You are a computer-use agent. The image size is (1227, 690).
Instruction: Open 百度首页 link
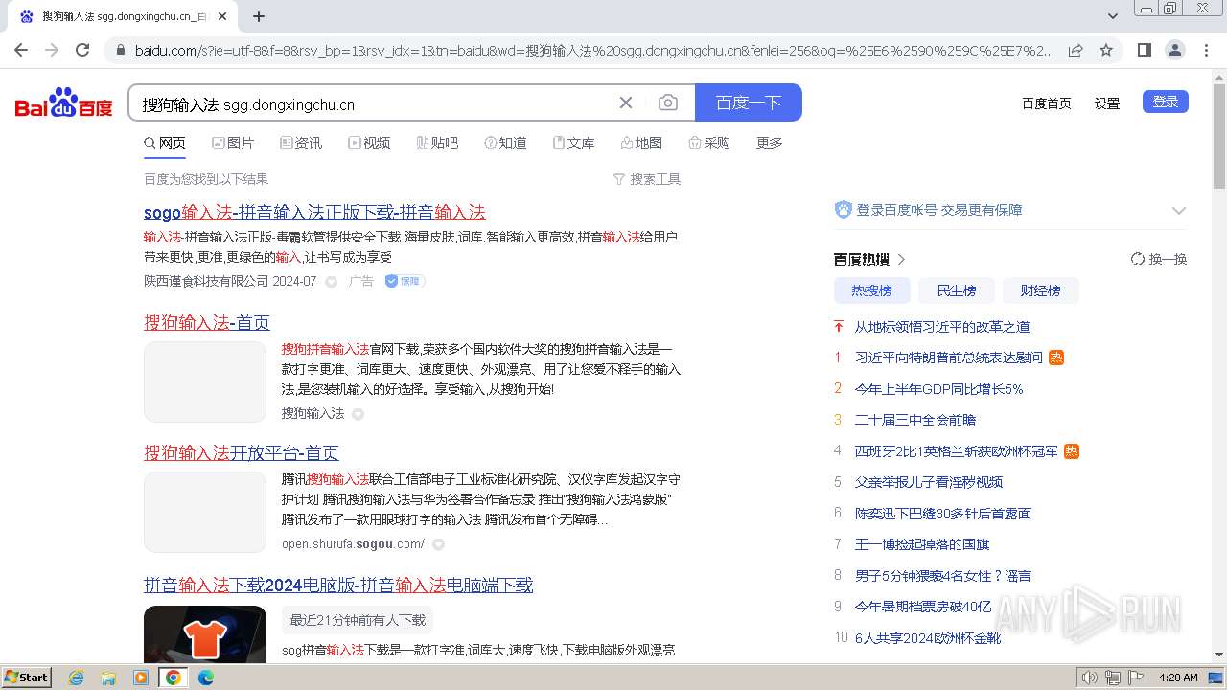(1047, 103)
